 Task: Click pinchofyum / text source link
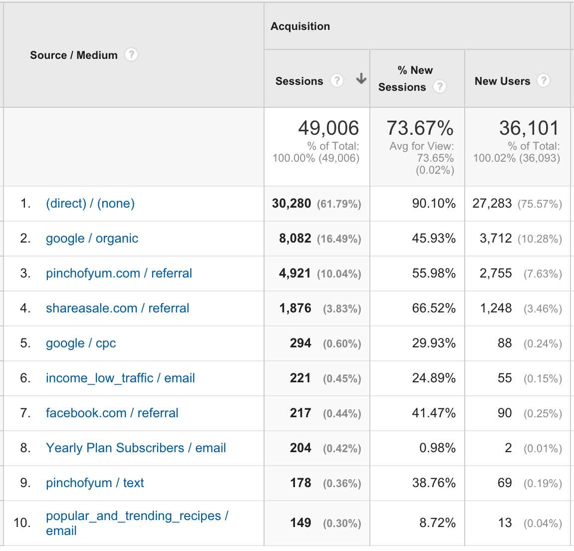click(x=95, y=483)
